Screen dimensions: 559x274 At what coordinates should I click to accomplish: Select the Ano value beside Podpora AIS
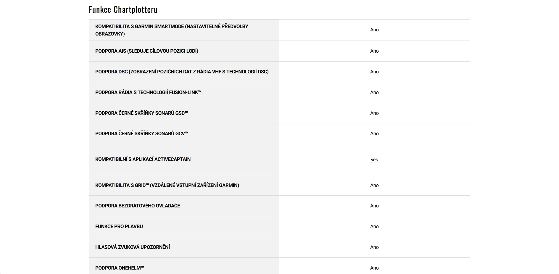(374, 51)
